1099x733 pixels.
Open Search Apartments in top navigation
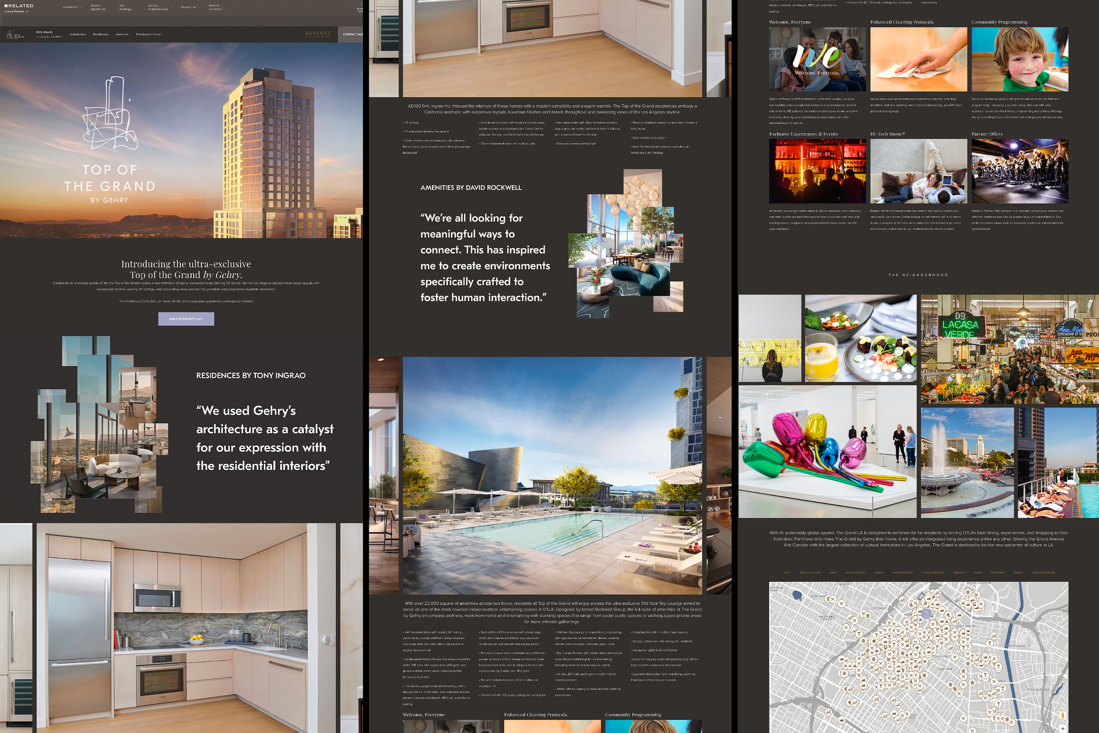98,7
